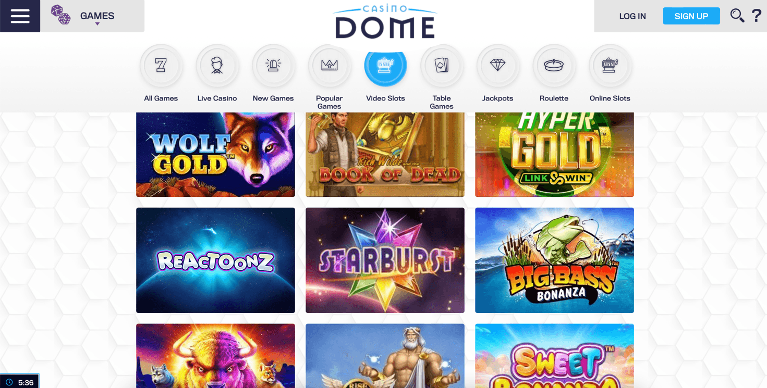Select the All Games seven icon
This screenshot has height=388, width=767.
(161, 65)
